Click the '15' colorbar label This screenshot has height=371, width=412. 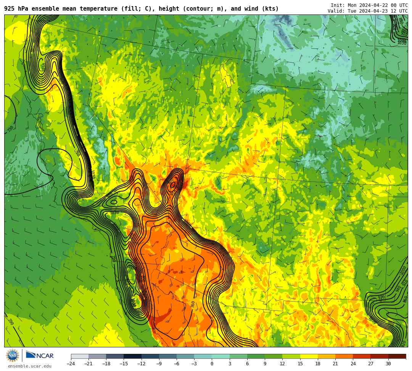[x=300, y=364]
